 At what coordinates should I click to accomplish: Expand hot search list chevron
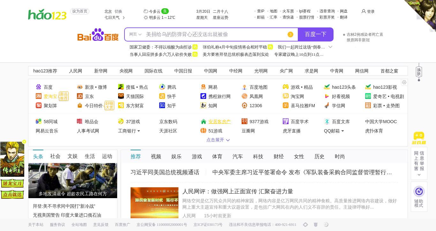(x=330, y=47)
